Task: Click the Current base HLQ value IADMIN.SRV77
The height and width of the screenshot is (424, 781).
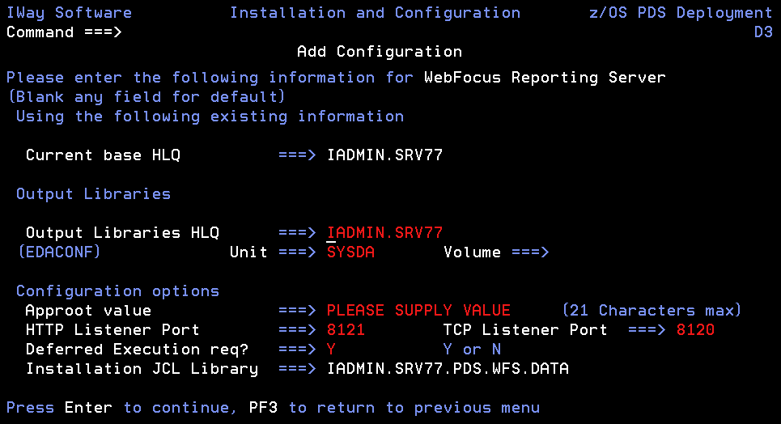Action: coord(384,155)
